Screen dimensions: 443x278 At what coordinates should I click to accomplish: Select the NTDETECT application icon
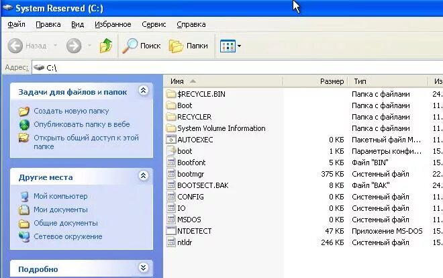click(x=171, y=231)
